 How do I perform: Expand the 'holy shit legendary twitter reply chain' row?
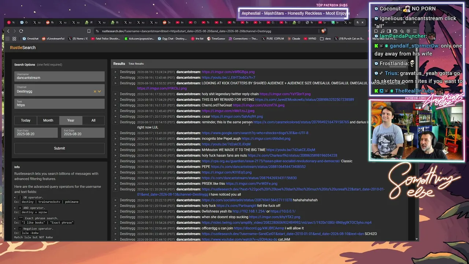115,94
